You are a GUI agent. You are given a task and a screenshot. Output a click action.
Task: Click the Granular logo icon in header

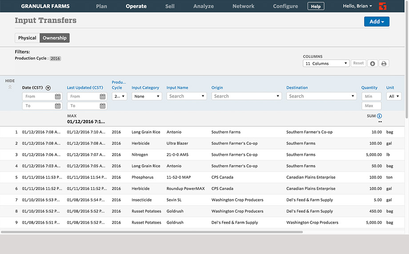(382, 6)
